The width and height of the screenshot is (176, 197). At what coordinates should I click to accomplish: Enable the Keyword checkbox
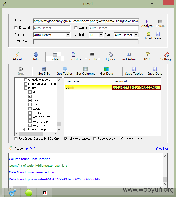(x=16, y=28)
